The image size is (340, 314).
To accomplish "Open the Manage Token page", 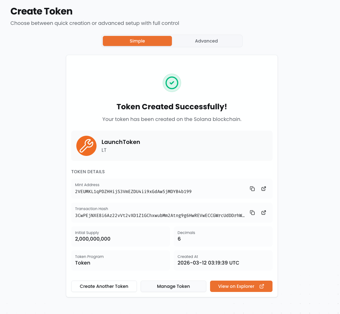I will click(x=173, y=286).
